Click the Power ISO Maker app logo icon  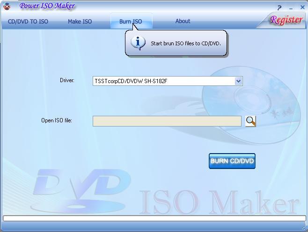tap(7, 6)
